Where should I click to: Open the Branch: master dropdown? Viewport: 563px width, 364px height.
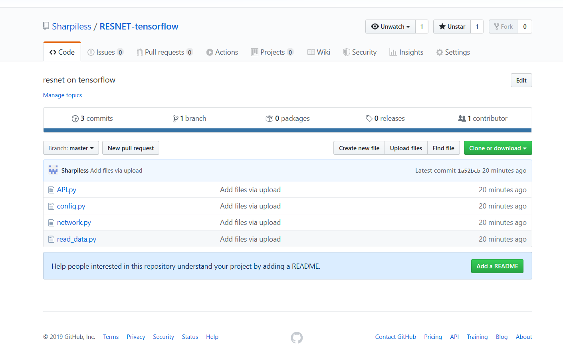click(71, 148)
